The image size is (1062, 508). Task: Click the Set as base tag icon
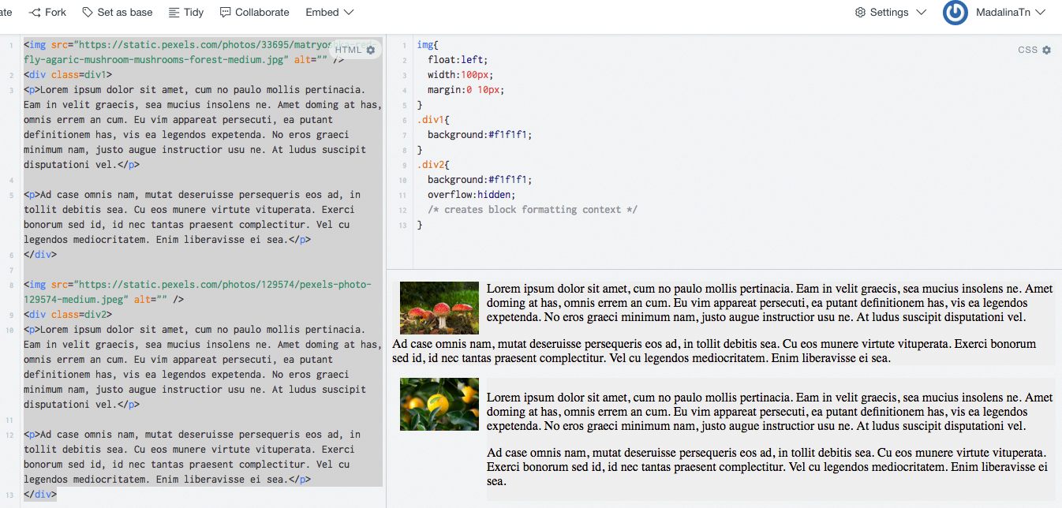click(x=87, y=12)
